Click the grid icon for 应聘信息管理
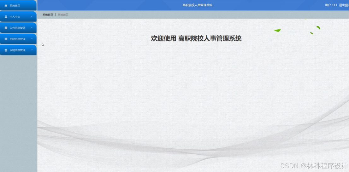The image size is (349, 172). pos(6,50)
